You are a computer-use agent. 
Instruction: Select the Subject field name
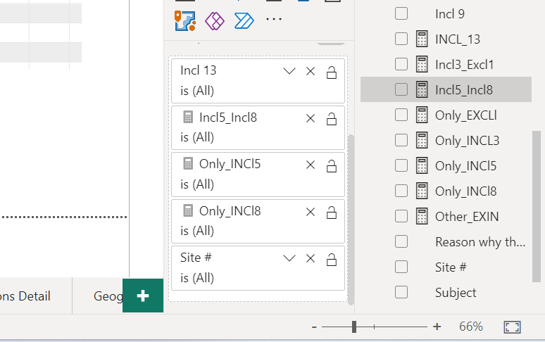click(456, 293)
